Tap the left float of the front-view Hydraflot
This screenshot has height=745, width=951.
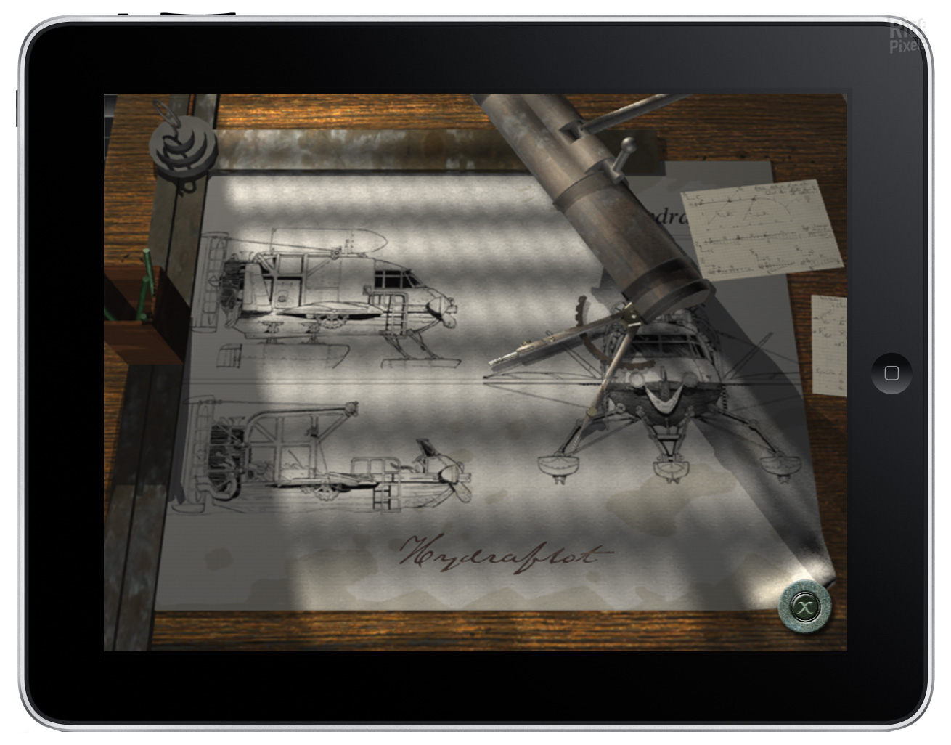[555, 468]
